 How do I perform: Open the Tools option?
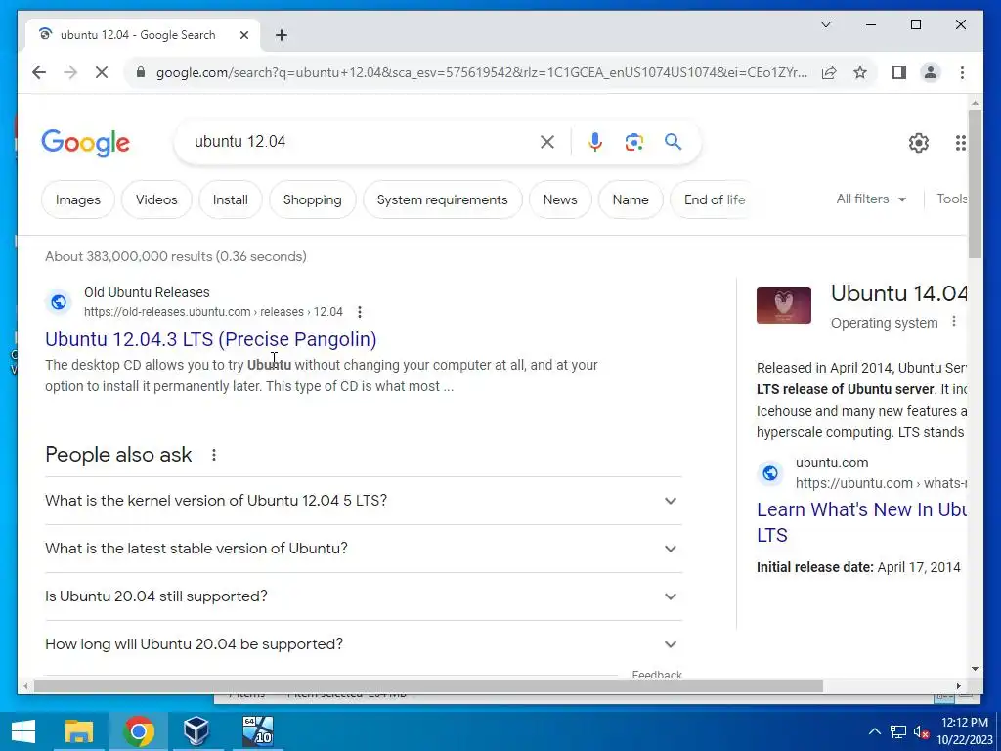(951, 199)
